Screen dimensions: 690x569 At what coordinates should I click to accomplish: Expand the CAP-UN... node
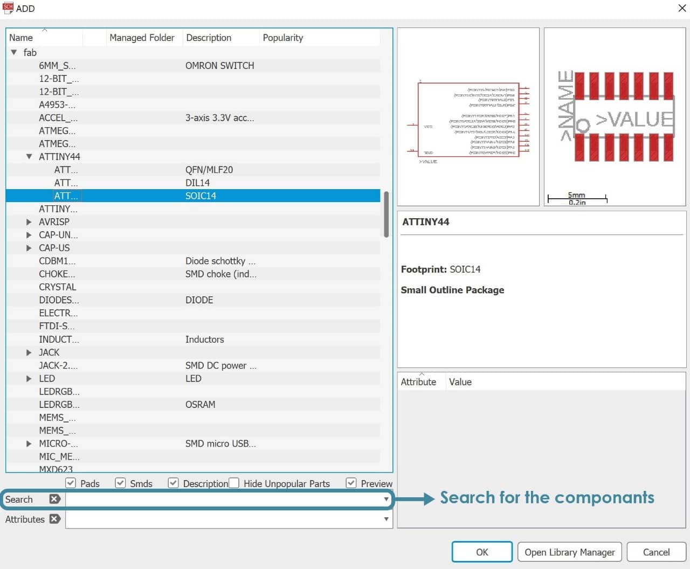pos(29,235)
